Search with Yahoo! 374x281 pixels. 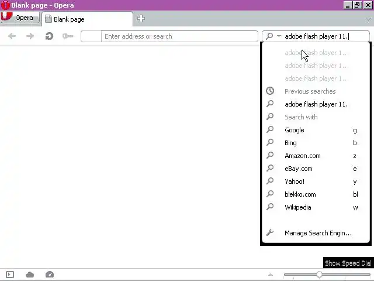click(x=316, y=181)
